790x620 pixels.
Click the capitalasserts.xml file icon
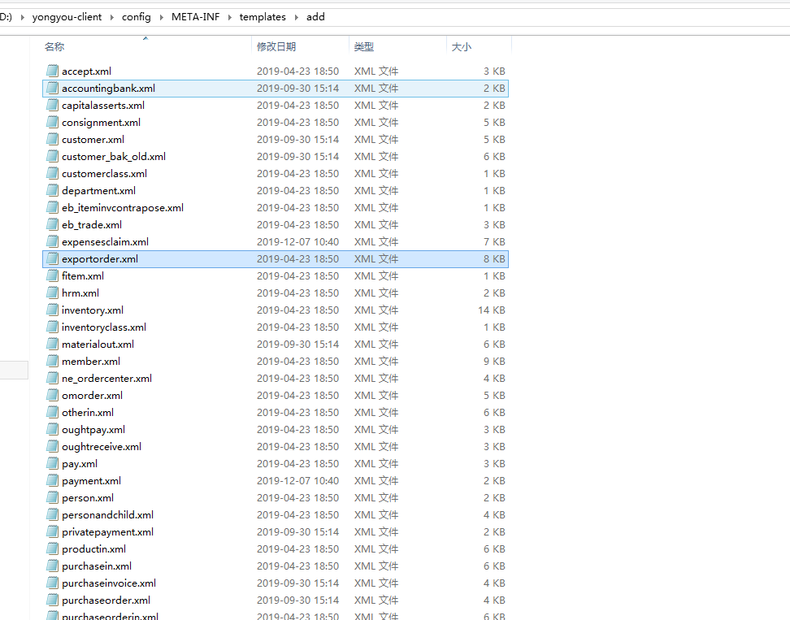52,106
